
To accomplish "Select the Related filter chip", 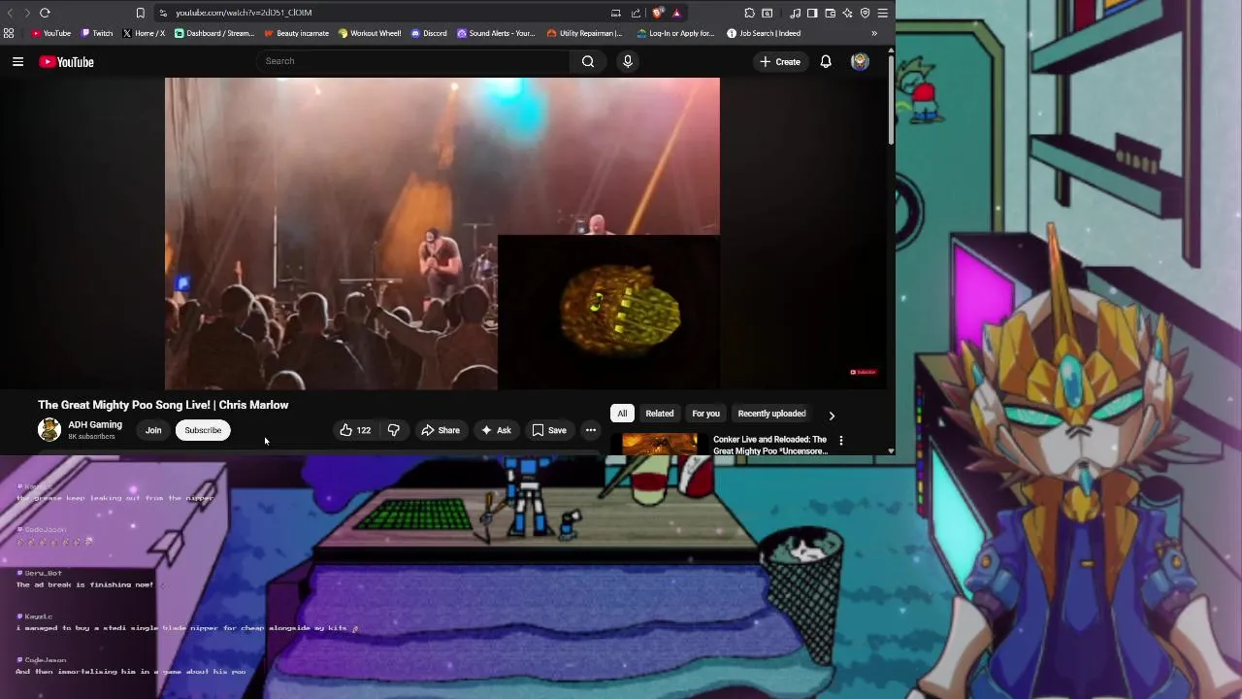I will pos(660,414).
